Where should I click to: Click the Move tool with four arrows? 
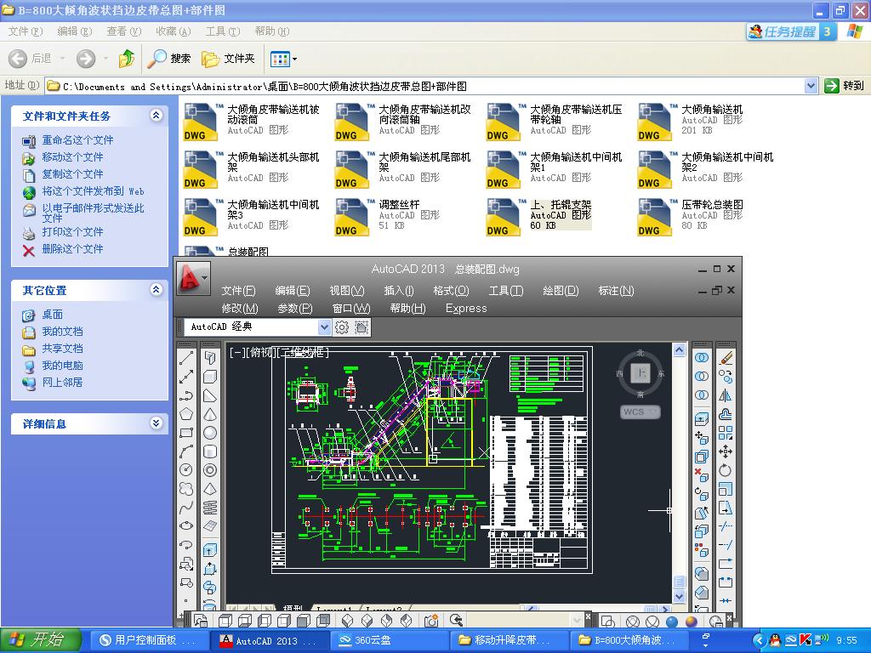click(726, 451)
